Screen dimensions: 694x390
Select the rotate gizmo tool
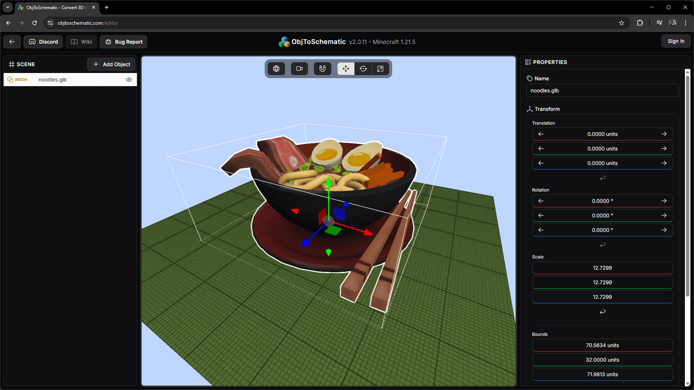pos(363,69)
